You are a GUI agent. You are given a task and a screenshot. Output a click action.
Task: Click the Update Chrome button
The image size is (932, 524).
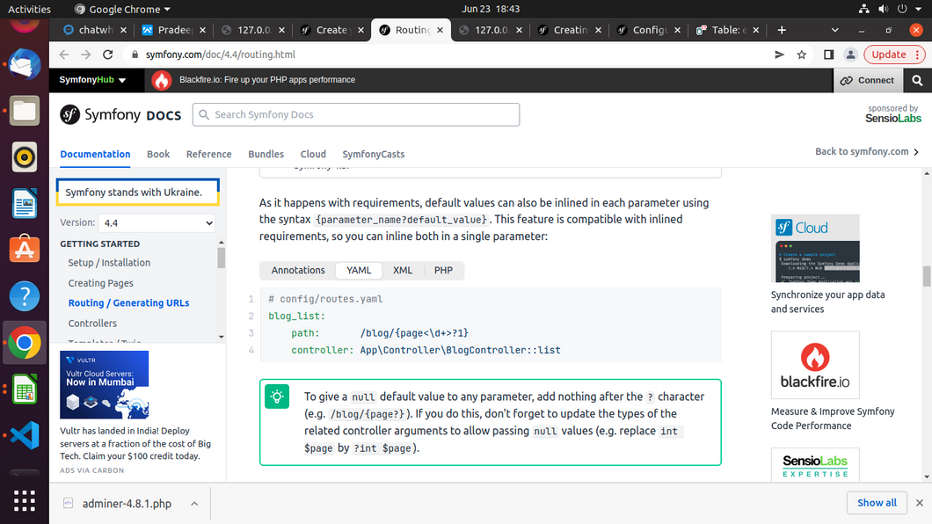coord(894,55)
